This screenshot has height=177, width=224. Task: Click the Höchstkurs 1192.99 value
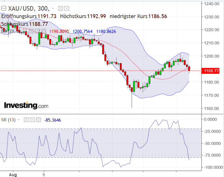coord(97,16)
